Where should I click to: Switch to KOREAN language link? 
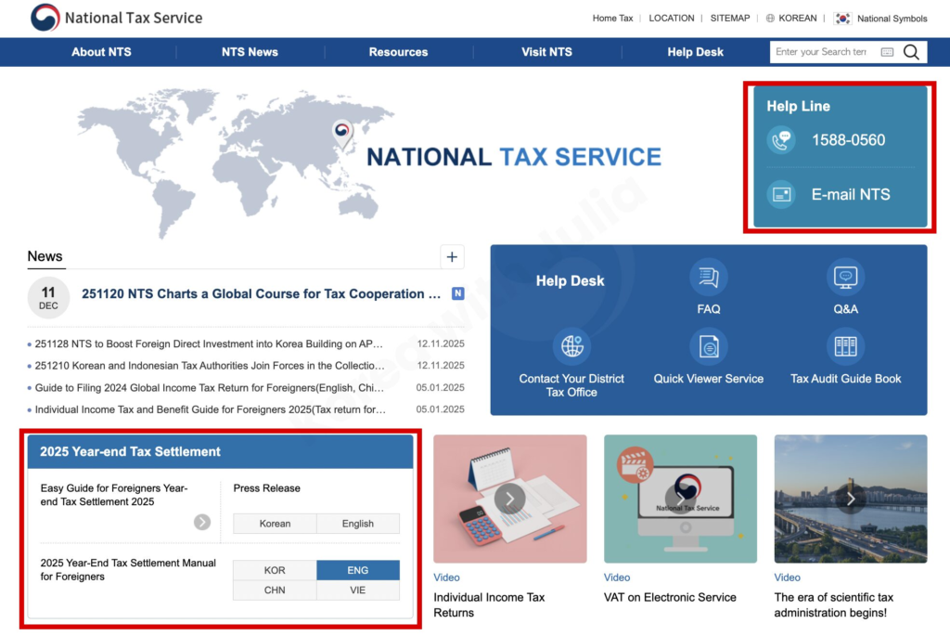pyautogui.click(x=797, y=19)
